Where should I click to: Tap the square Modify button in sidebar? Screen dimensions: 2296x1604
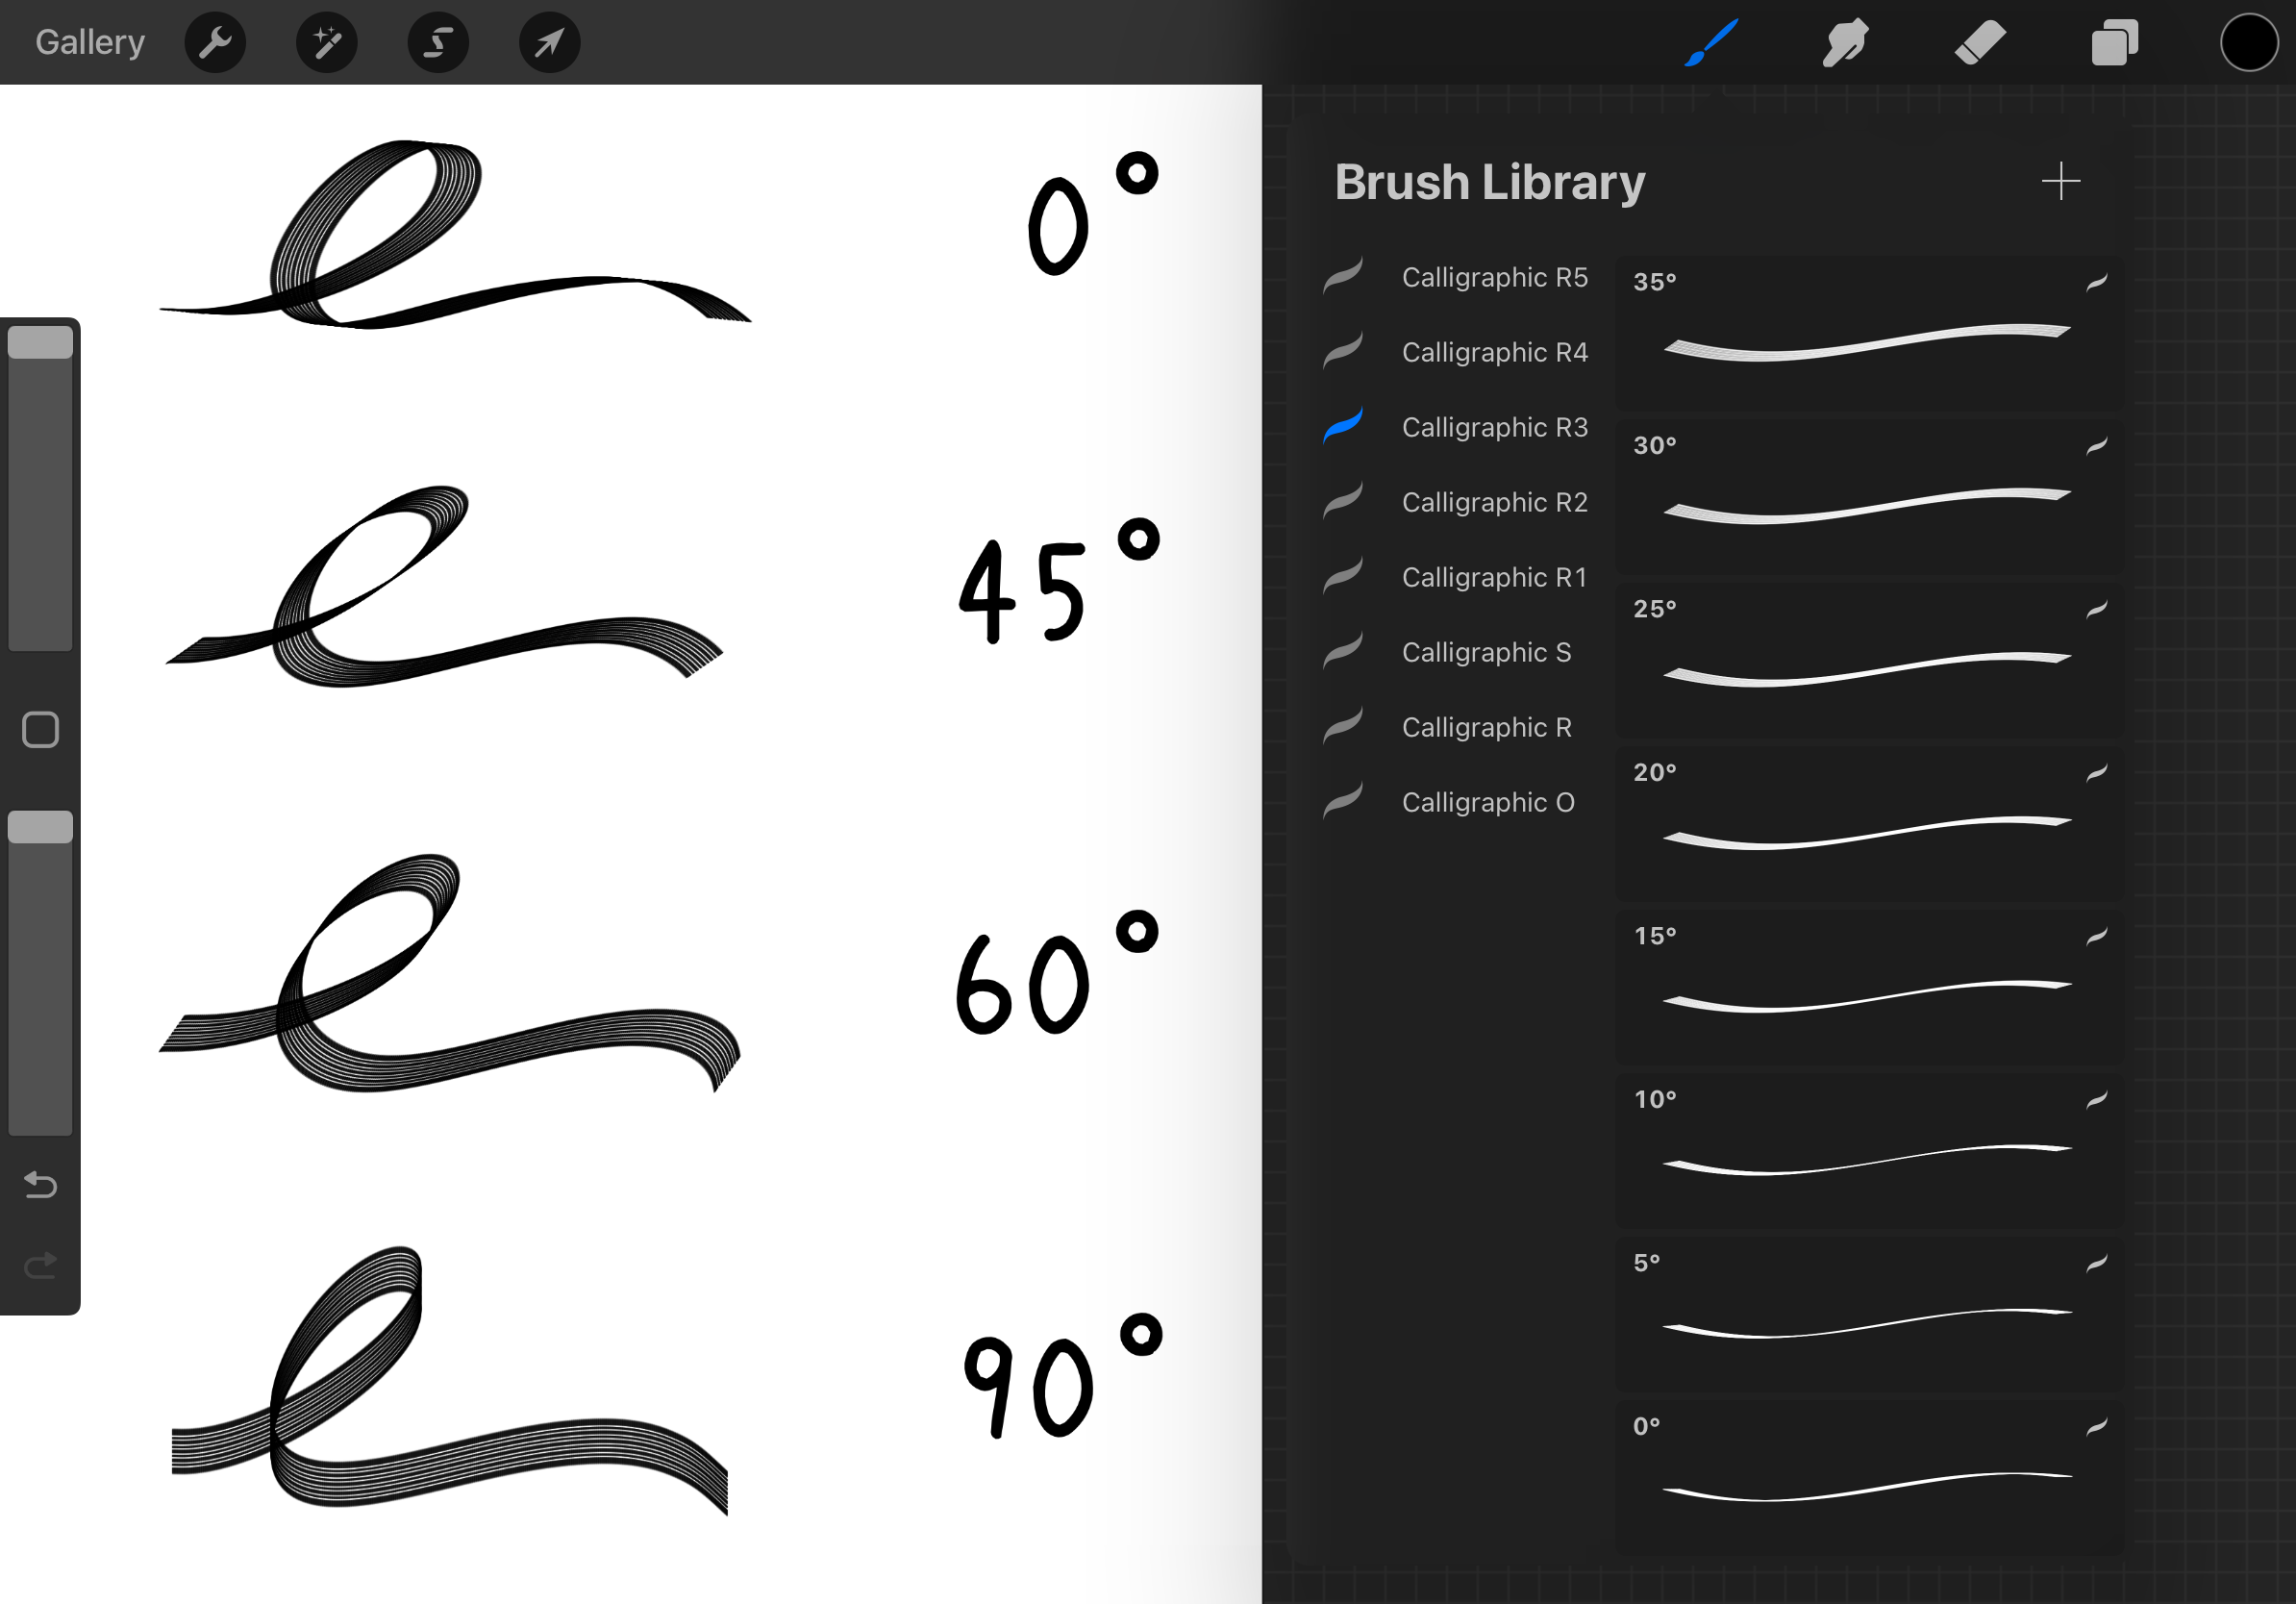[x=40, y=730]
